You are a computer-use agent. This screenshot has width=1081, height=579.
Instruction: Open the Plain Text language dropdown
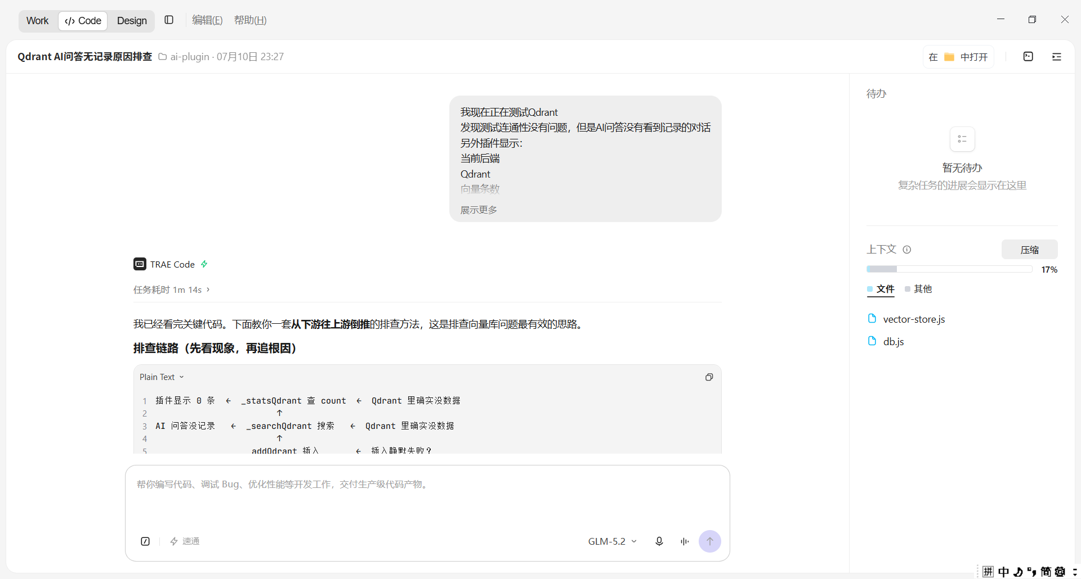click(162, 377)
